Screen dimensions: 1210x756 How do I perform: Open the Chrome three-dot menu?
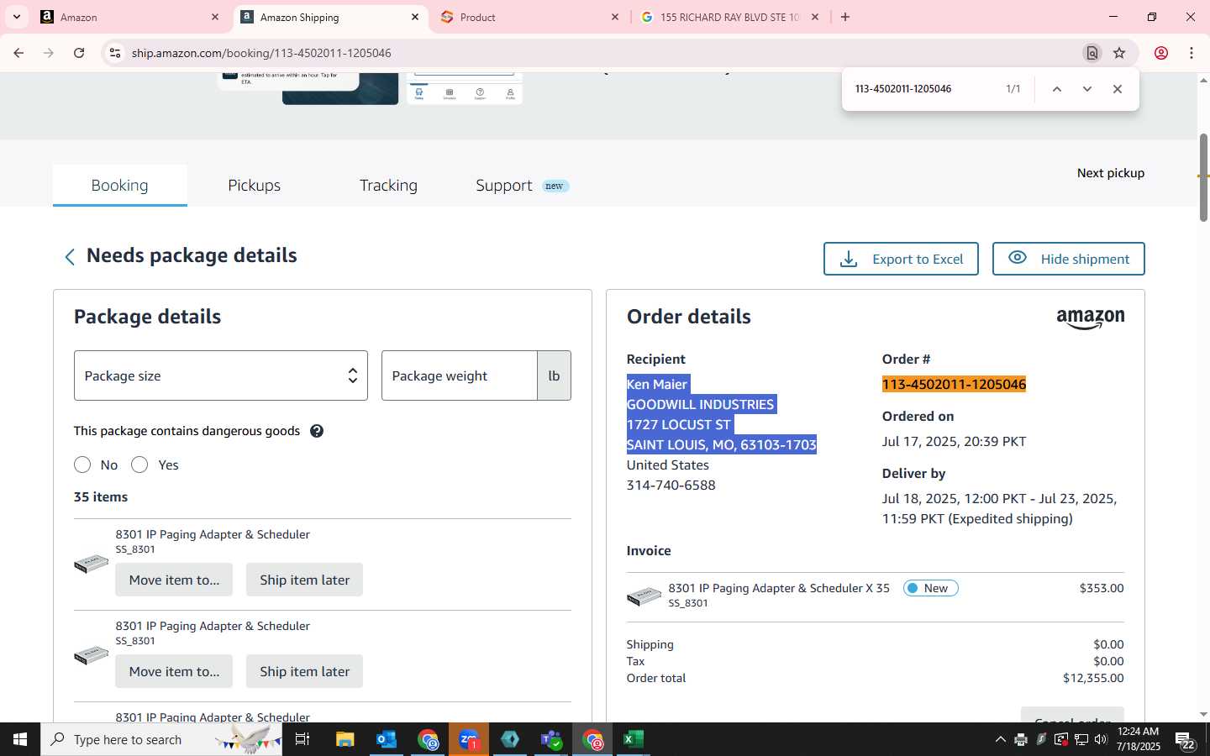1192,53
